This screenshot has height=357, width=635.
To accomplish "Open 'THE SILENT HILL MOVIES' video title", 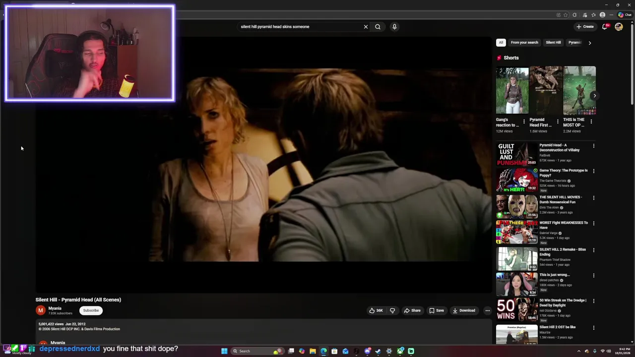I will pyautogui.click(x=561, y=199).
